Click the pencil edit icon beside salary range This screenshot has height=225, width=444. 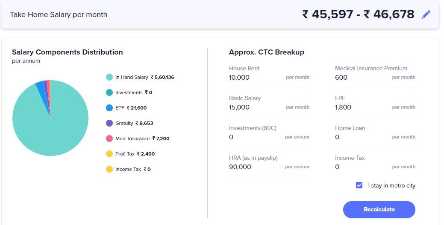pos(426,14)
